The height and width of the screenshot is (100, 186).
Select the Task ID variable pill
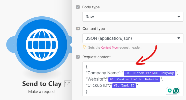click(124, 86)
